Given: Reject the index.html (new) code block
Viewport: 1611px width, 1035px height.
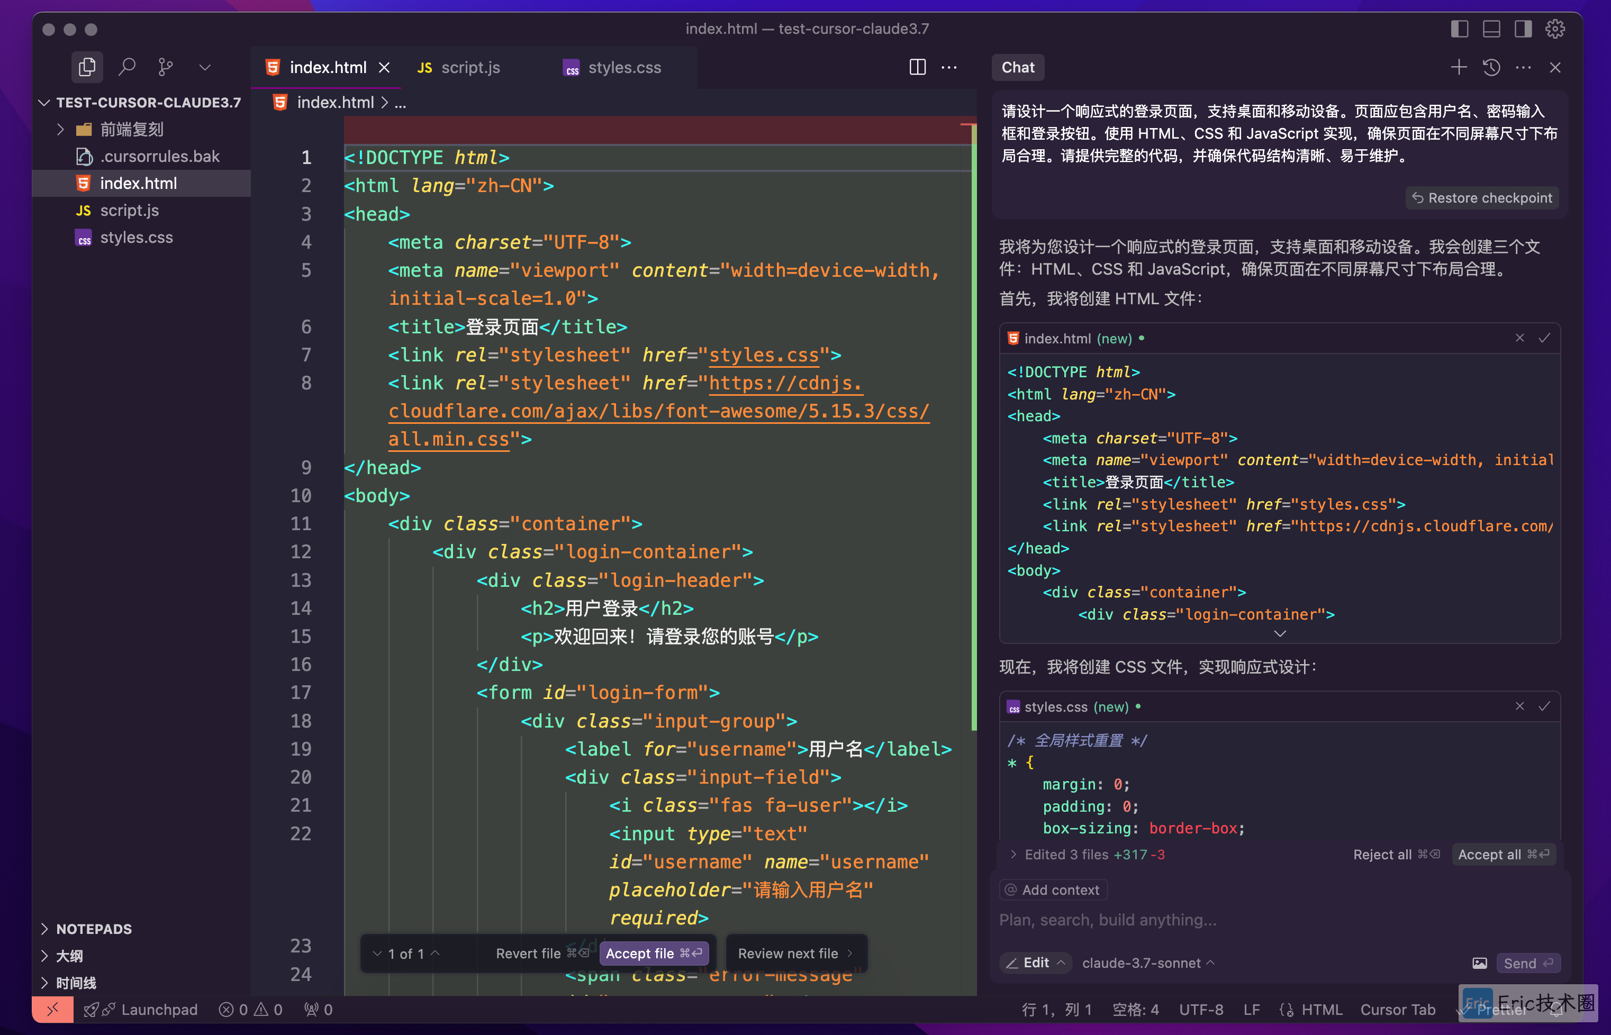Looking at the screenshot, I should (1519, 338).
